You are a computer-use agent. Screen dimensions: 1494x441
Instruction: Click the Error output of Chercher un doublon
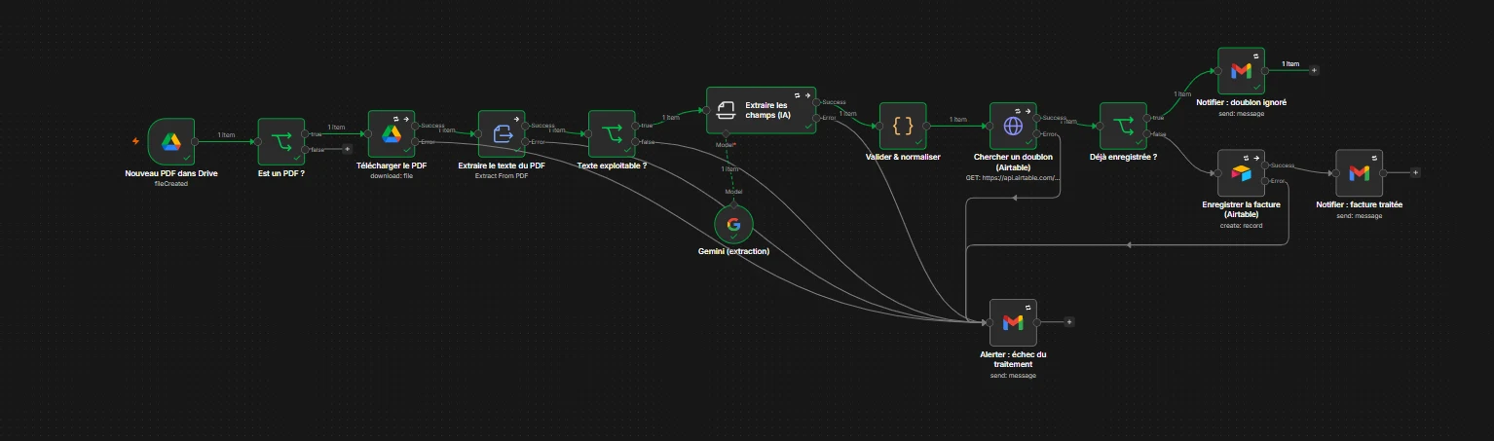click(1038, 133)
